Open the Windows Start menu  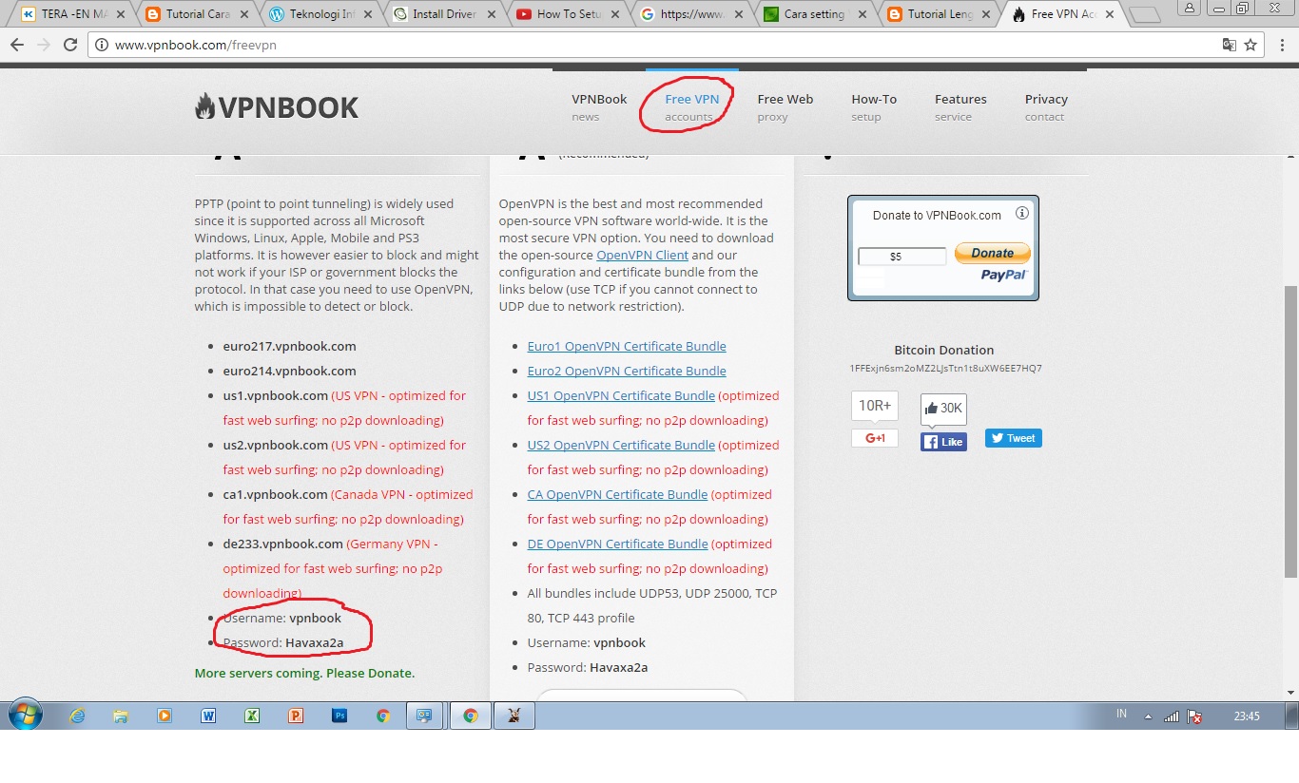click(x=26, y=716)
